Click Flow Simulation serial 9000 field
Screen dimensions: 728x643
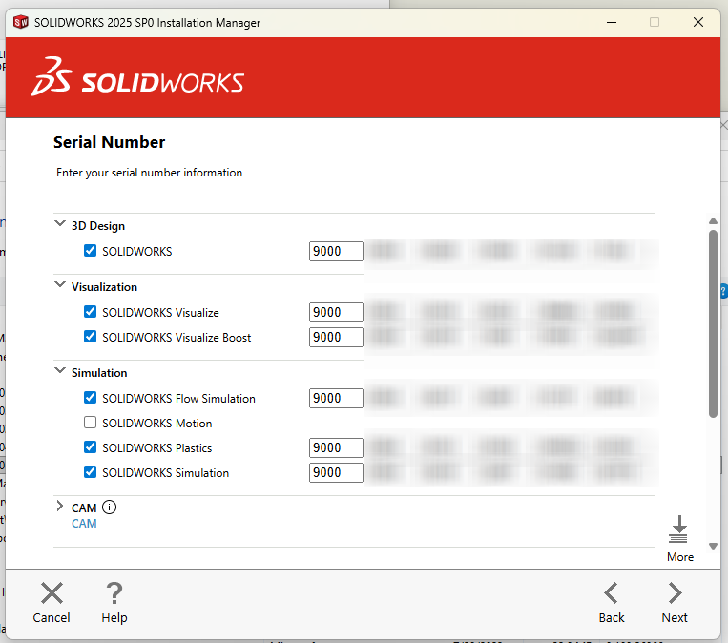[x=336, y=399]
